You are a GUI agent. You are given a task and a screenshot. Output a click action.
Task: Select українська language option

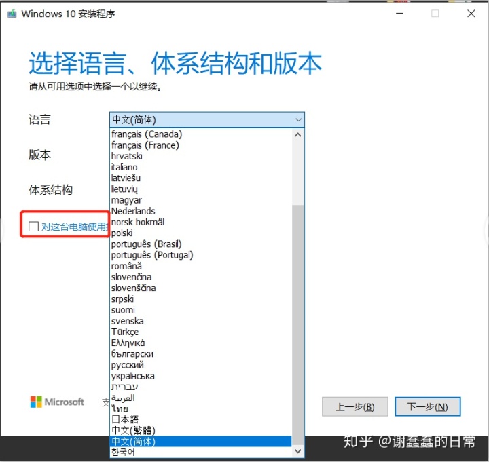pos(201,376)
